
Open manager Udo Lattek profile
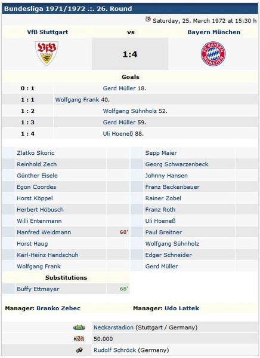tap(182, 308)
